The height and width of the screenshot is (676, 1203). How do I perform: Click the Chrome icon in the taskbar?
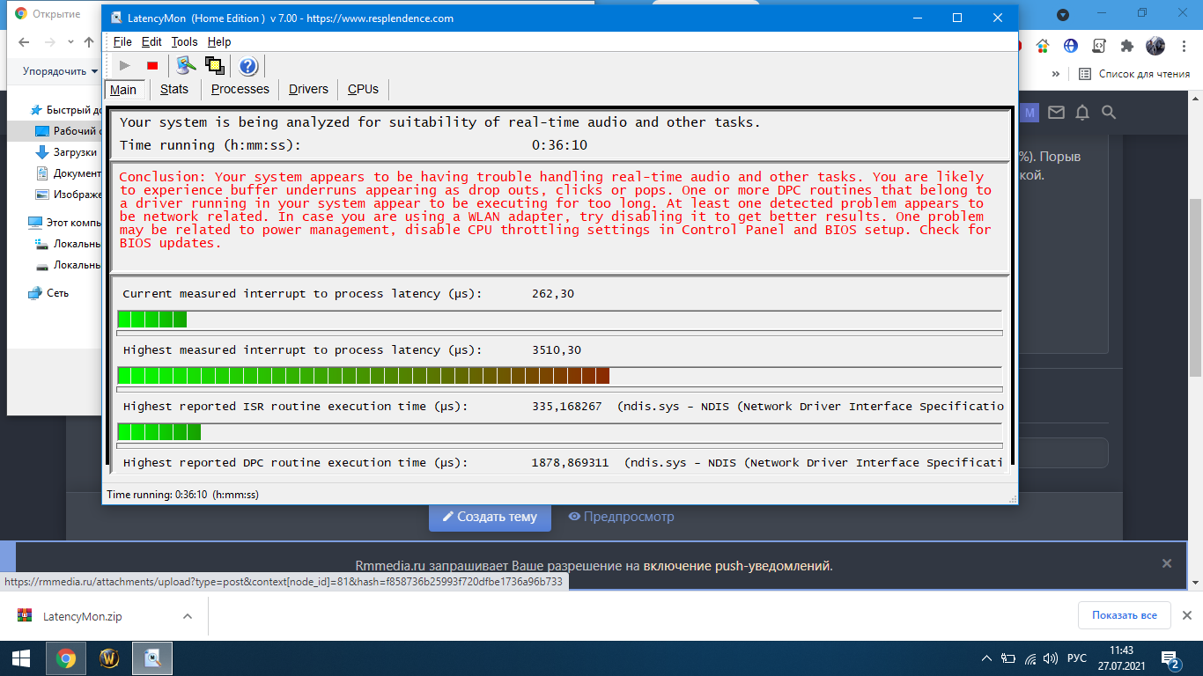(66, 658)
